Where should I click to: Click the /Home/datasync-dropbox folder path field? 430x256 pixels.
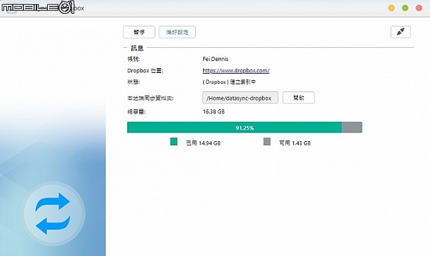[240, 98]
